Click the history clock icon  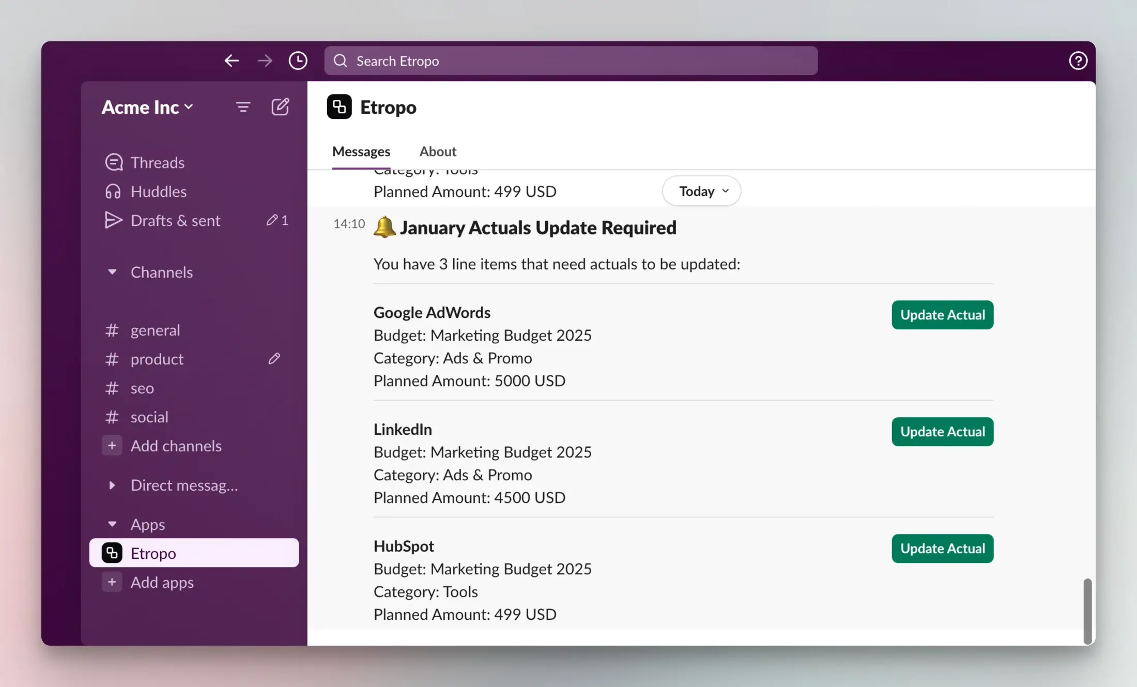click(298, 60)
